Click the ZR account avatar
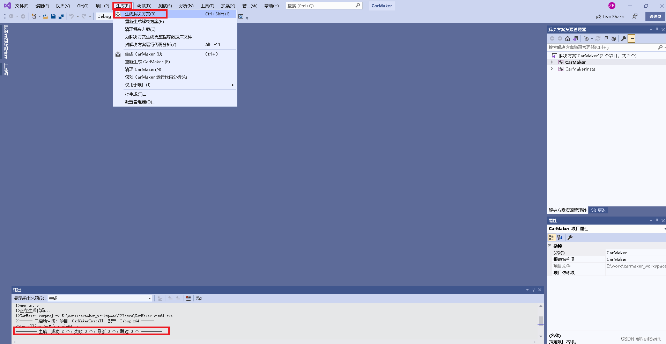 [x=612, y=6]
